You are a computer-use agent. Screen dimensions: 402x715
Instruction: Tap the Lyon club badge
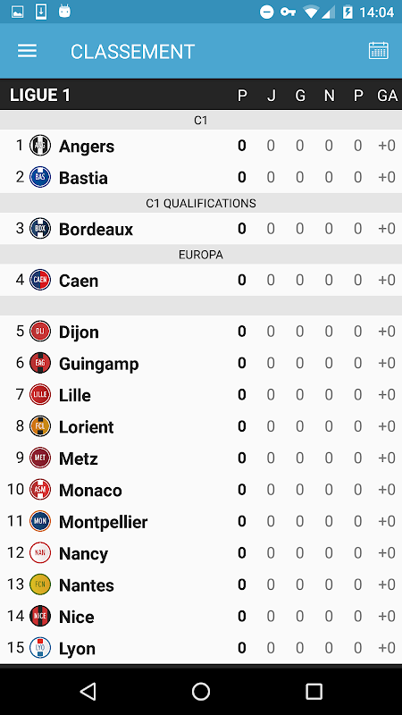40,648
